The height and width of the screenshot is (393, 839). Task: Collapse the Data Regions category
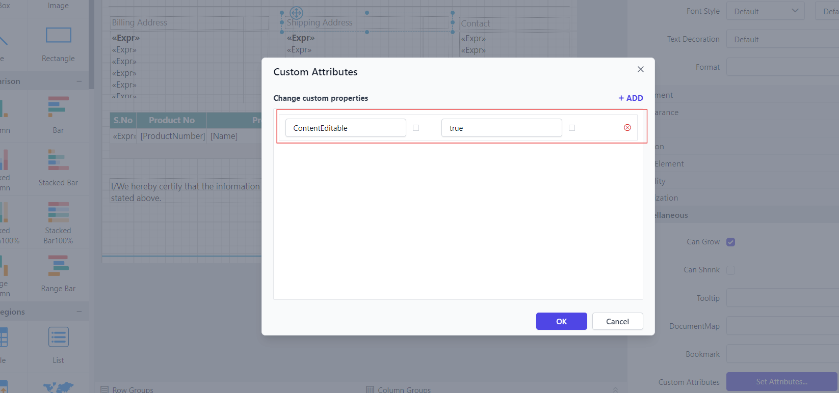79,312
